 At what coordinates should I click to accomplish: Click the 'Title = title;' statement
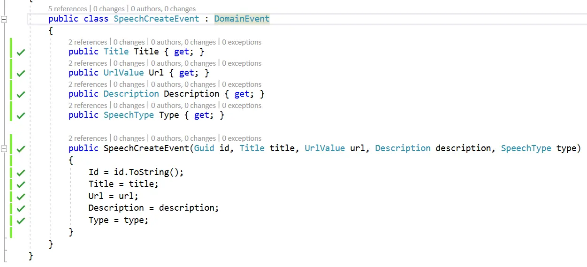pyautogui.click(x=124, y=184)
